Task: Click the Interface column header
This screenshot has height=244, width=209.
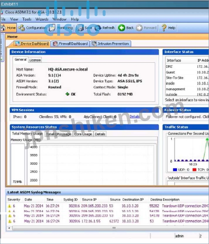Action: [174, 60]
